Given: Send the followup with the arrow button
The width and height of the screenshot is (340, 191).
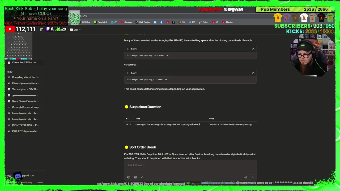Looking at the screenshot, I should 253,177.
